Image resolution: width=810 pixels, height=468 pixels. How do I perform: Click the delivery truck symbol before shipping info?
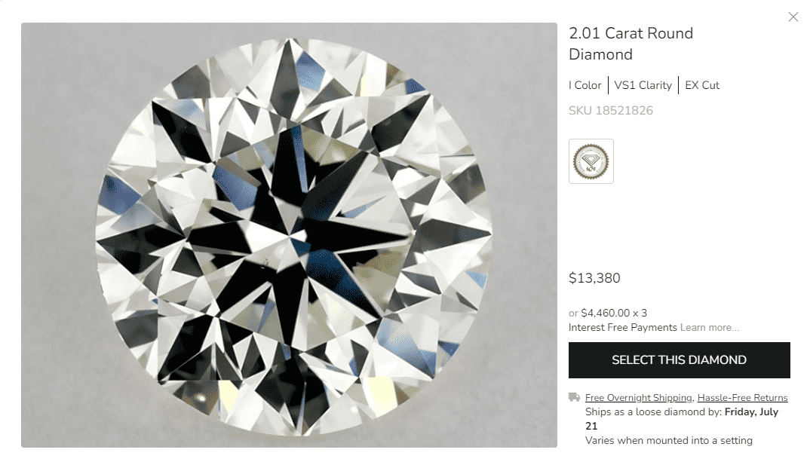(x=572, y=397)
